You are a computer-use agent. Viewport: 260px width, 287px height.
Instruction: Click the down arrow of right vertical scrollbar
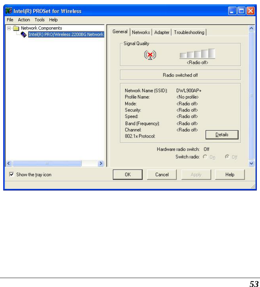click(251, 163)
